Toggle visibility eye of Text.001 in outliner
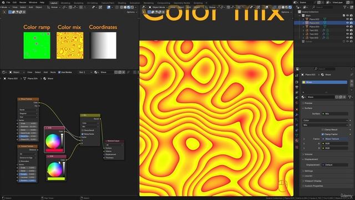 (x=348, y=31)
